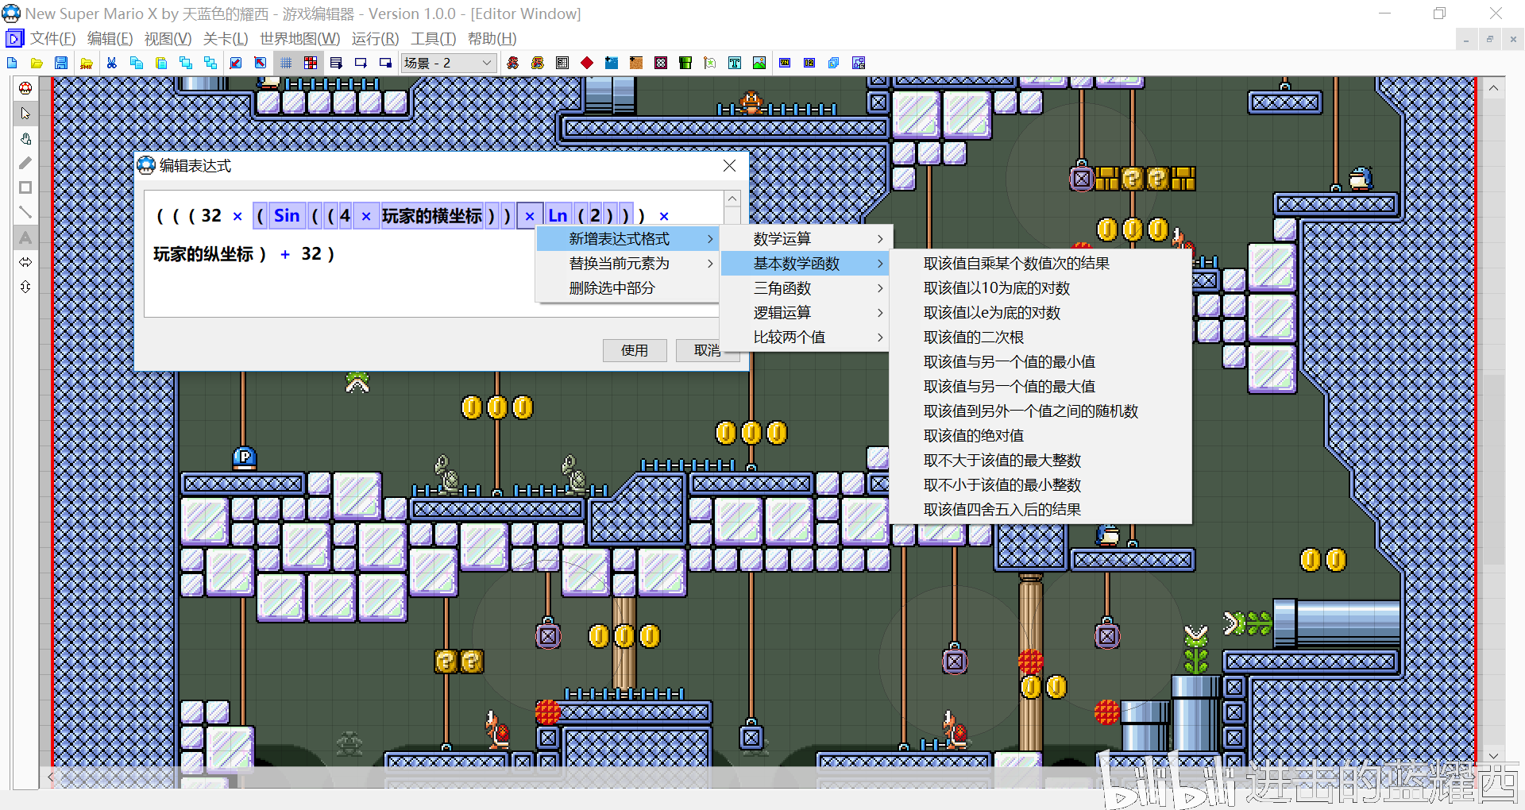This screenshot has width=1525, height=810.
Task: Click the 使用 button in dialog
Action: click(x=635, y=350)
